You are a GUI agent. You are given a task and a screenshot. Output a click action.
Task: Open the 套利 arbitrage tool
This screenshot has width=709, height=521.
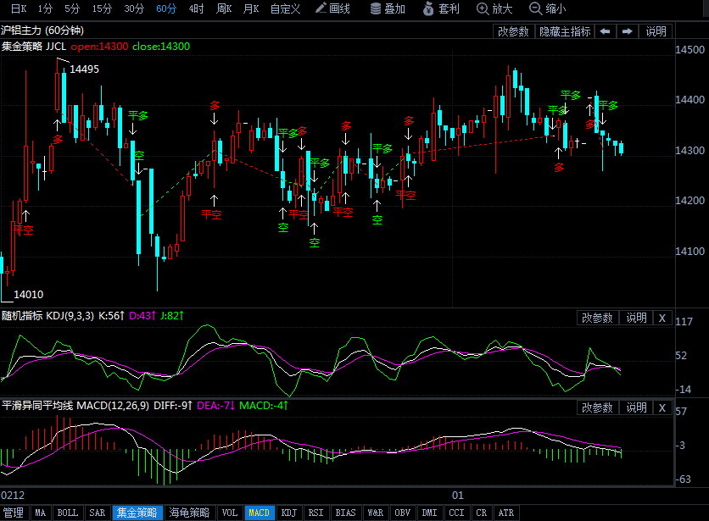(x=441, y=8)
